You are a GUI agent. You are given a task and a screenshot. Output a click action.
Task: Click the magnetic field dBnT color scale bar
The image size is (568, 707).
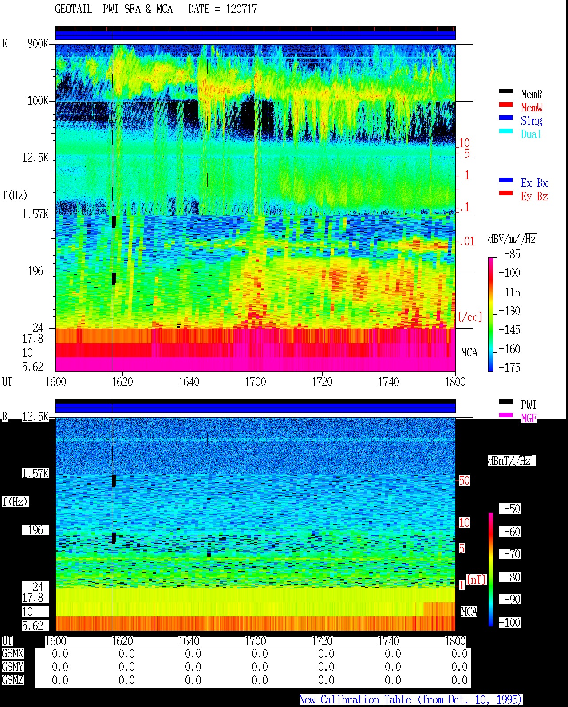[491, 569]
